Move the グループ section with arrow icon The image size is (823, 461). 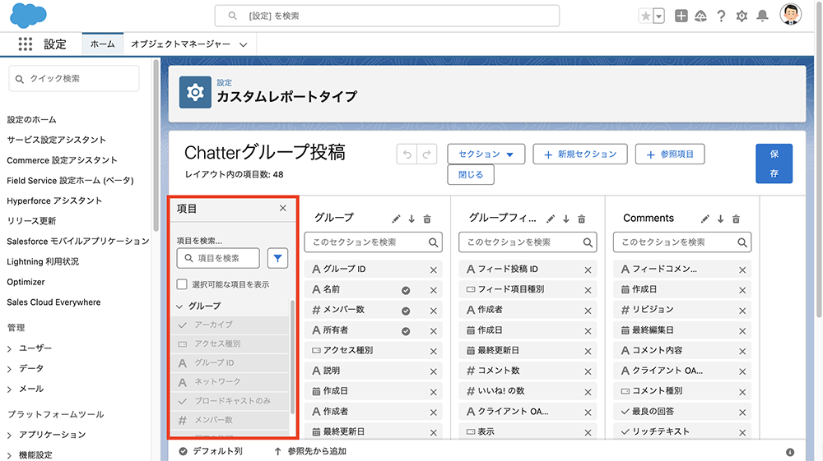pos(411,219)
